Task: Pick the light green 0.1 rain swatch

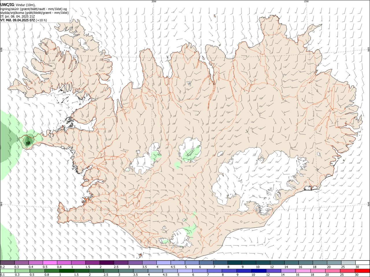Action: pyautogui.click(x=8, y=271)
